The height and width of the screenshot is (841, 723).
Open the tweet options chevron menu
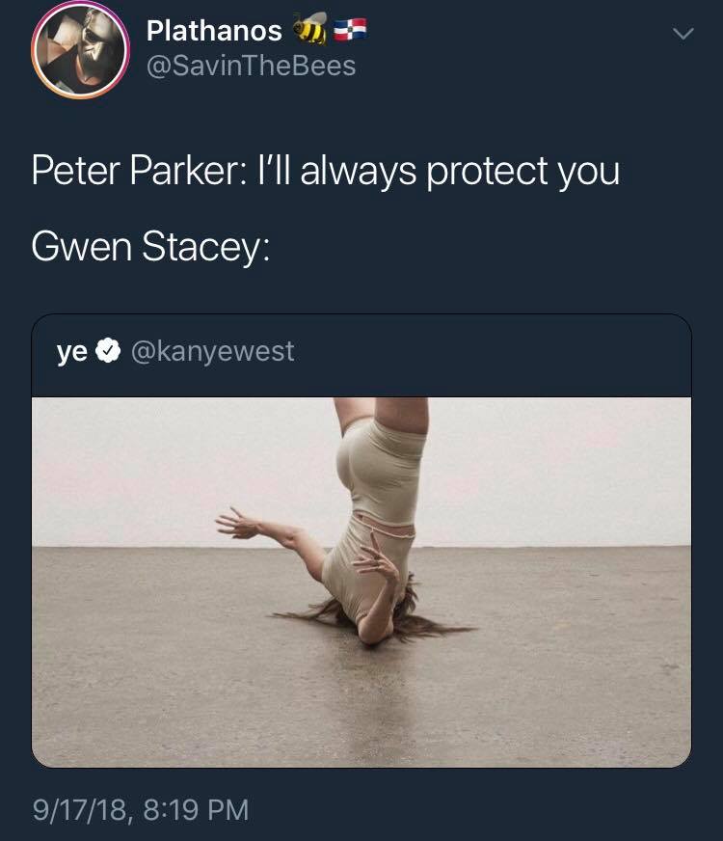[683, 34]
